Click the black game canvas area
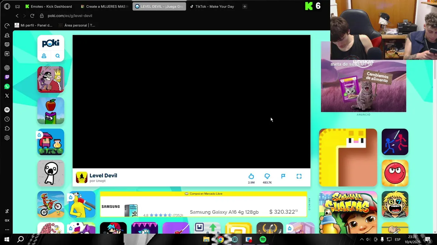437x245 pixels. click(192, 101)
